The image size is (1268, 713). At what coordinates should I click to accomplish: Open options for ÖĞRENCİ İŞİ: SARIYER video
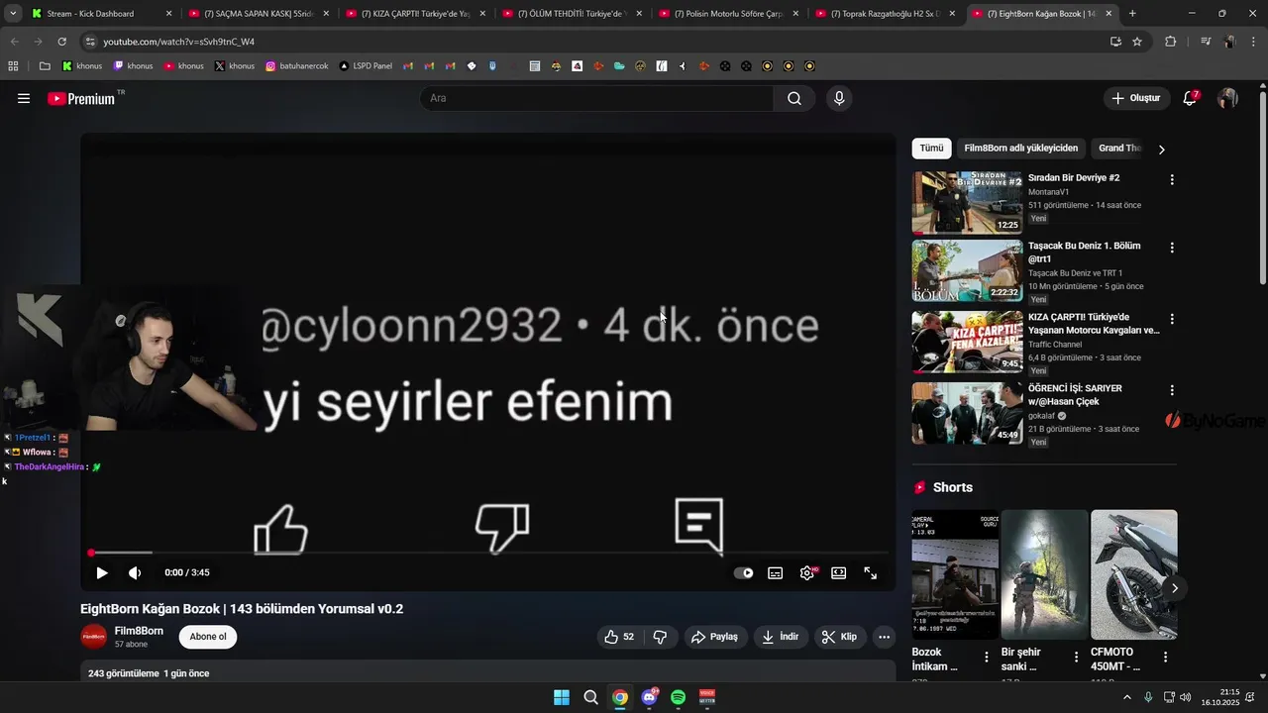point(1172,390)
